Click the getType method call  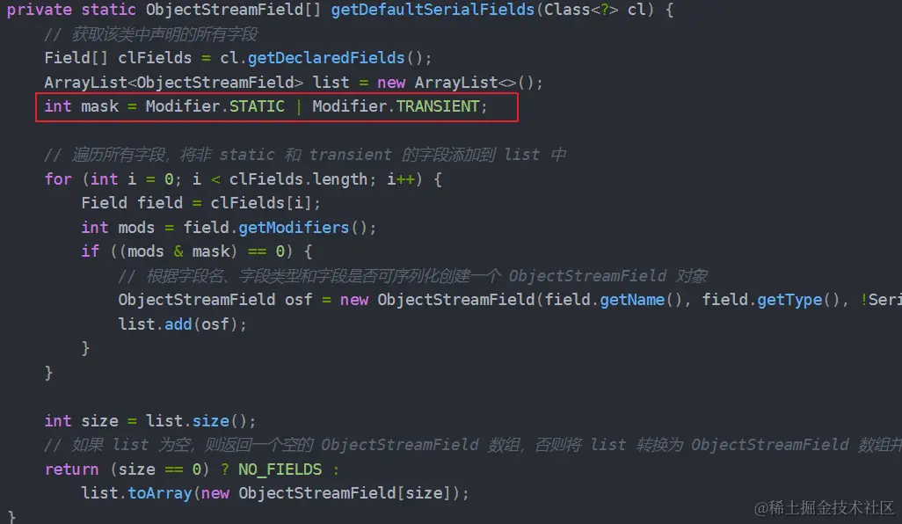pyautogui.click(x=789, y=300)
